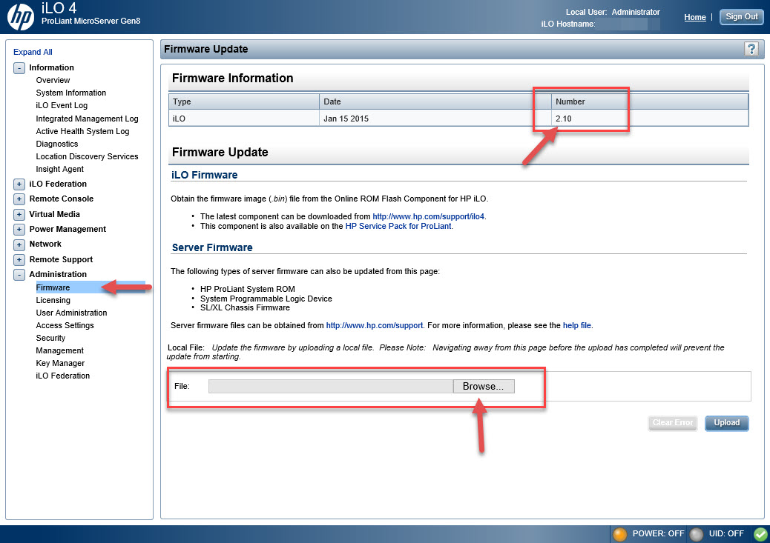Collapse the Administration tree section
This screenshot has width=770, height=543.
19,275
